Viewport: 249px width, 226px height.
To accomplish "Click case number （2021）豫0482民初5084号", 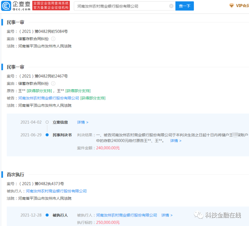I will [43, 31].
